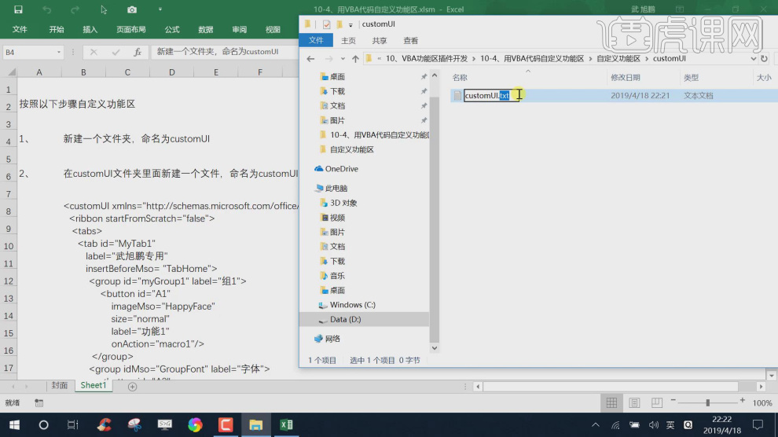Expand the Name Box dropdown showing B4
Screen dimensions: 778x437
59,52
